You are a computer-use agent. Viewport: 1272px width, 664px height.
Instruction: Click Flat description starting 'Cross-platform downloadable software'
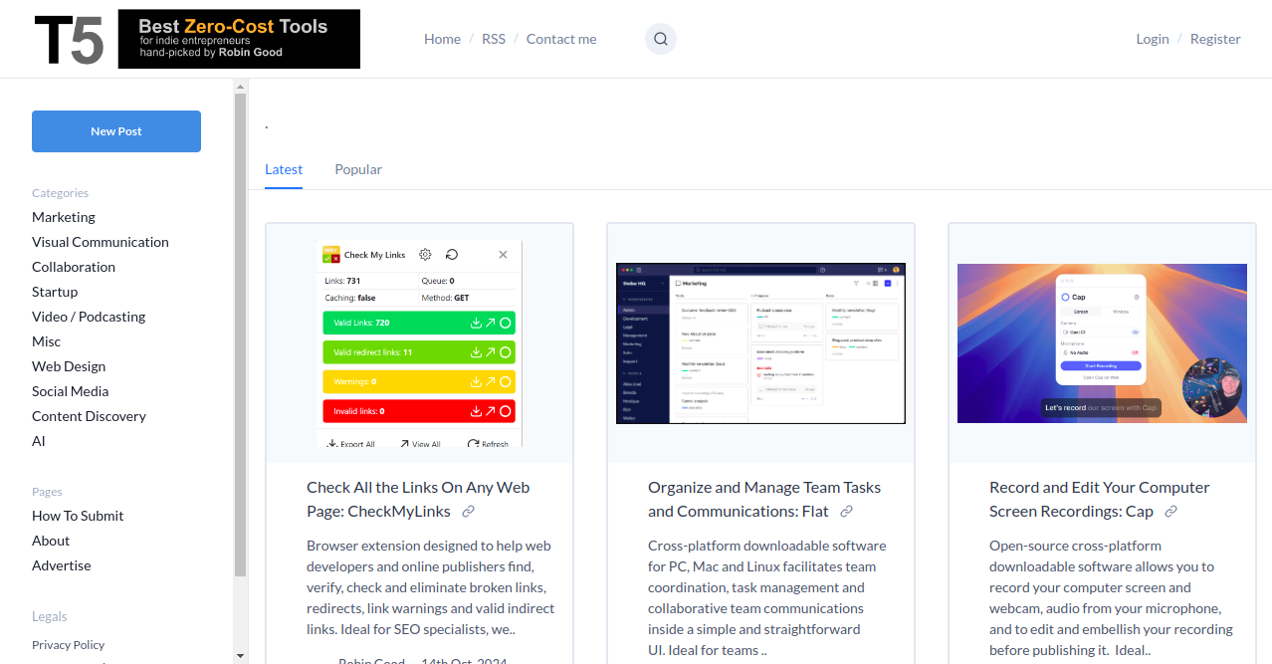[x=767, y=598]
